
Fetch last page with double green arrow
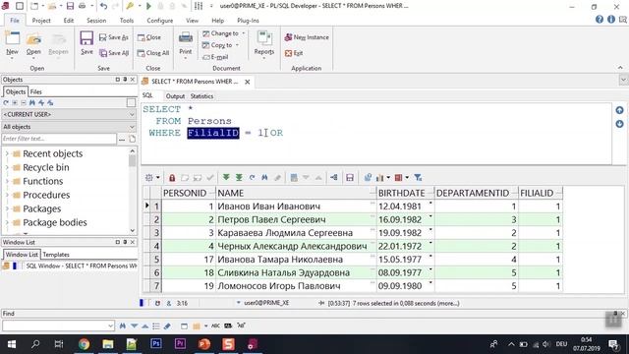[239, 177]
